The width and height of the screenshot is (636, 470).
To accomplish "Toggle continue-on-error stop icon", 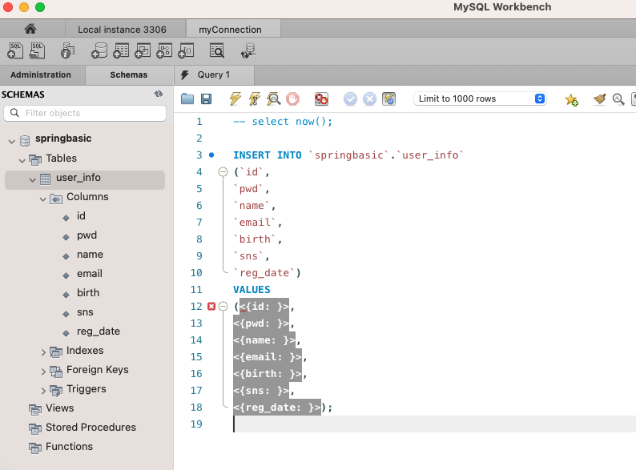I will tap(322, 98).
